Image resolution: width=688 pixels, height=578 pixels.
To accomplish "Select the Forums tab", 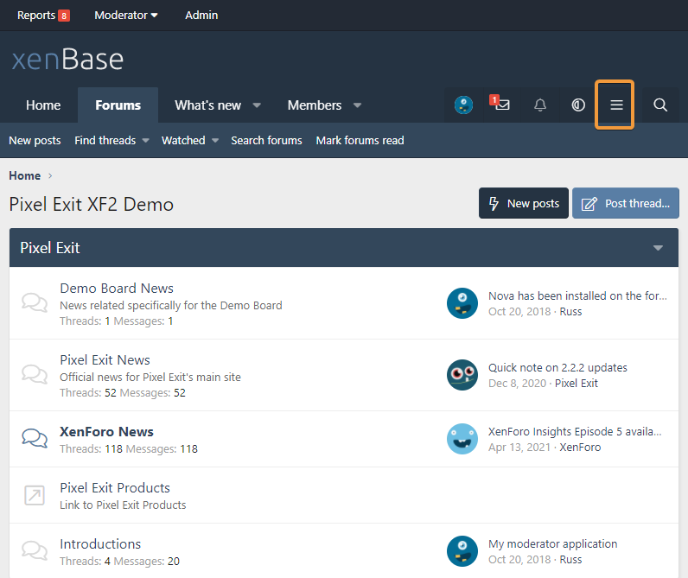I will (118, 105).
